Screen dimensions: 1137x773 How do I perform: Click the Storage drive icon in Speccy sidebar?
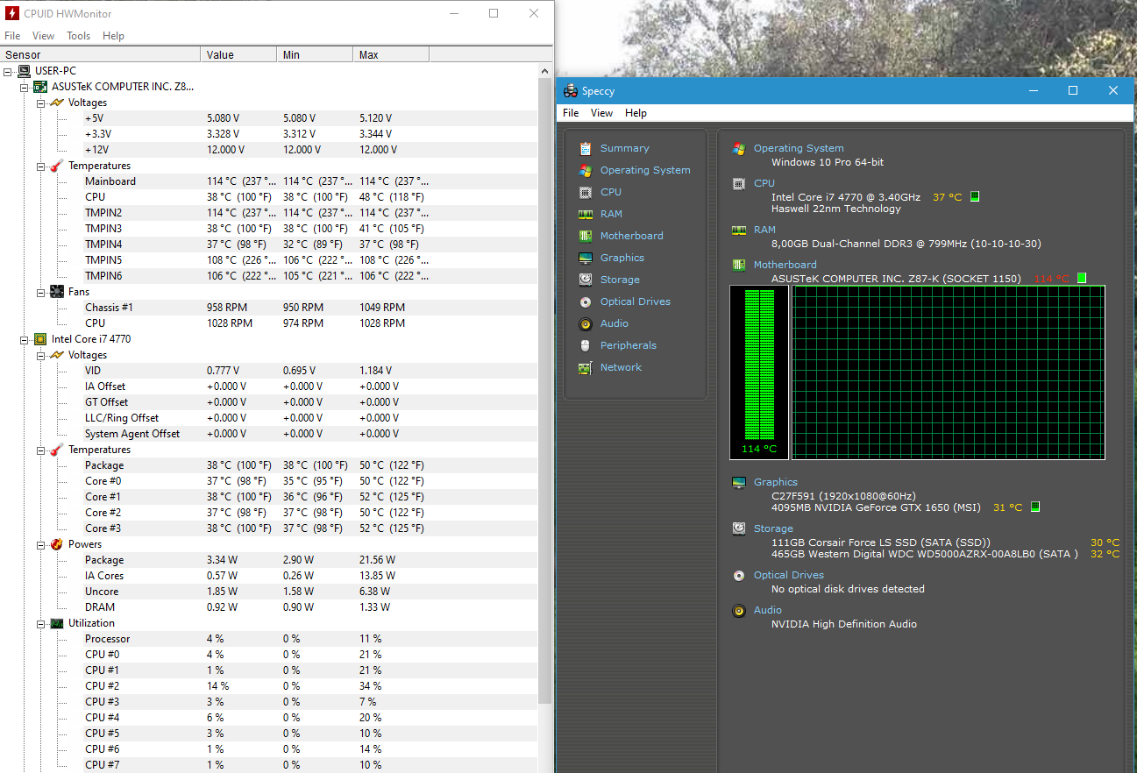point(585,280)
